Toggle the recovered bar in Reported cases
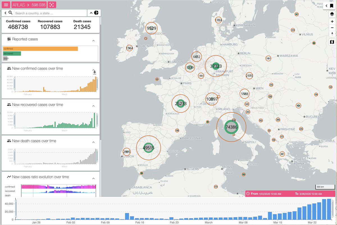This screenshot has width=337, height=225. click(x=12, y=53)
